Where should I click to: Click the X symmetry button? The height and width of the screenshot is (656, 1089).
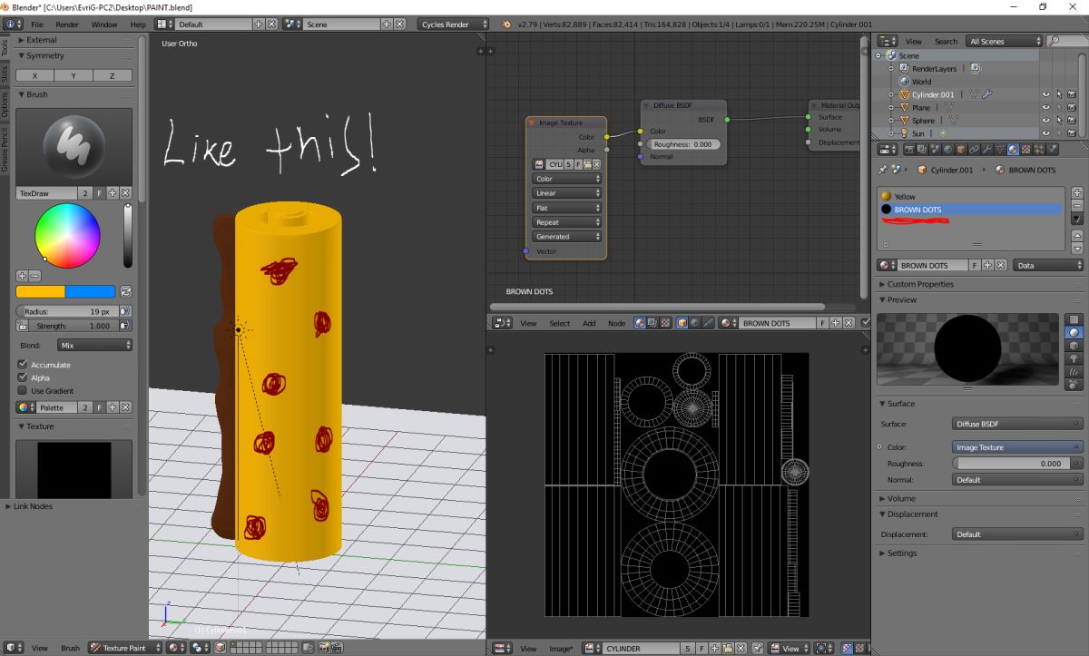tap(35, 76)
